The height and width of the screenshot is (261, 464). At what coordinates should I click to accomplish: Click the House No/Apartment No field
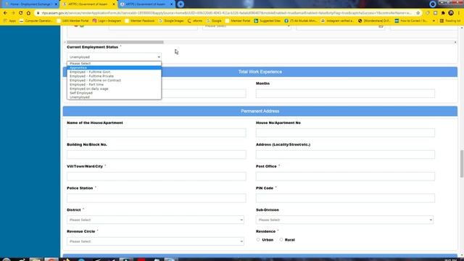(x=345, y=133)
